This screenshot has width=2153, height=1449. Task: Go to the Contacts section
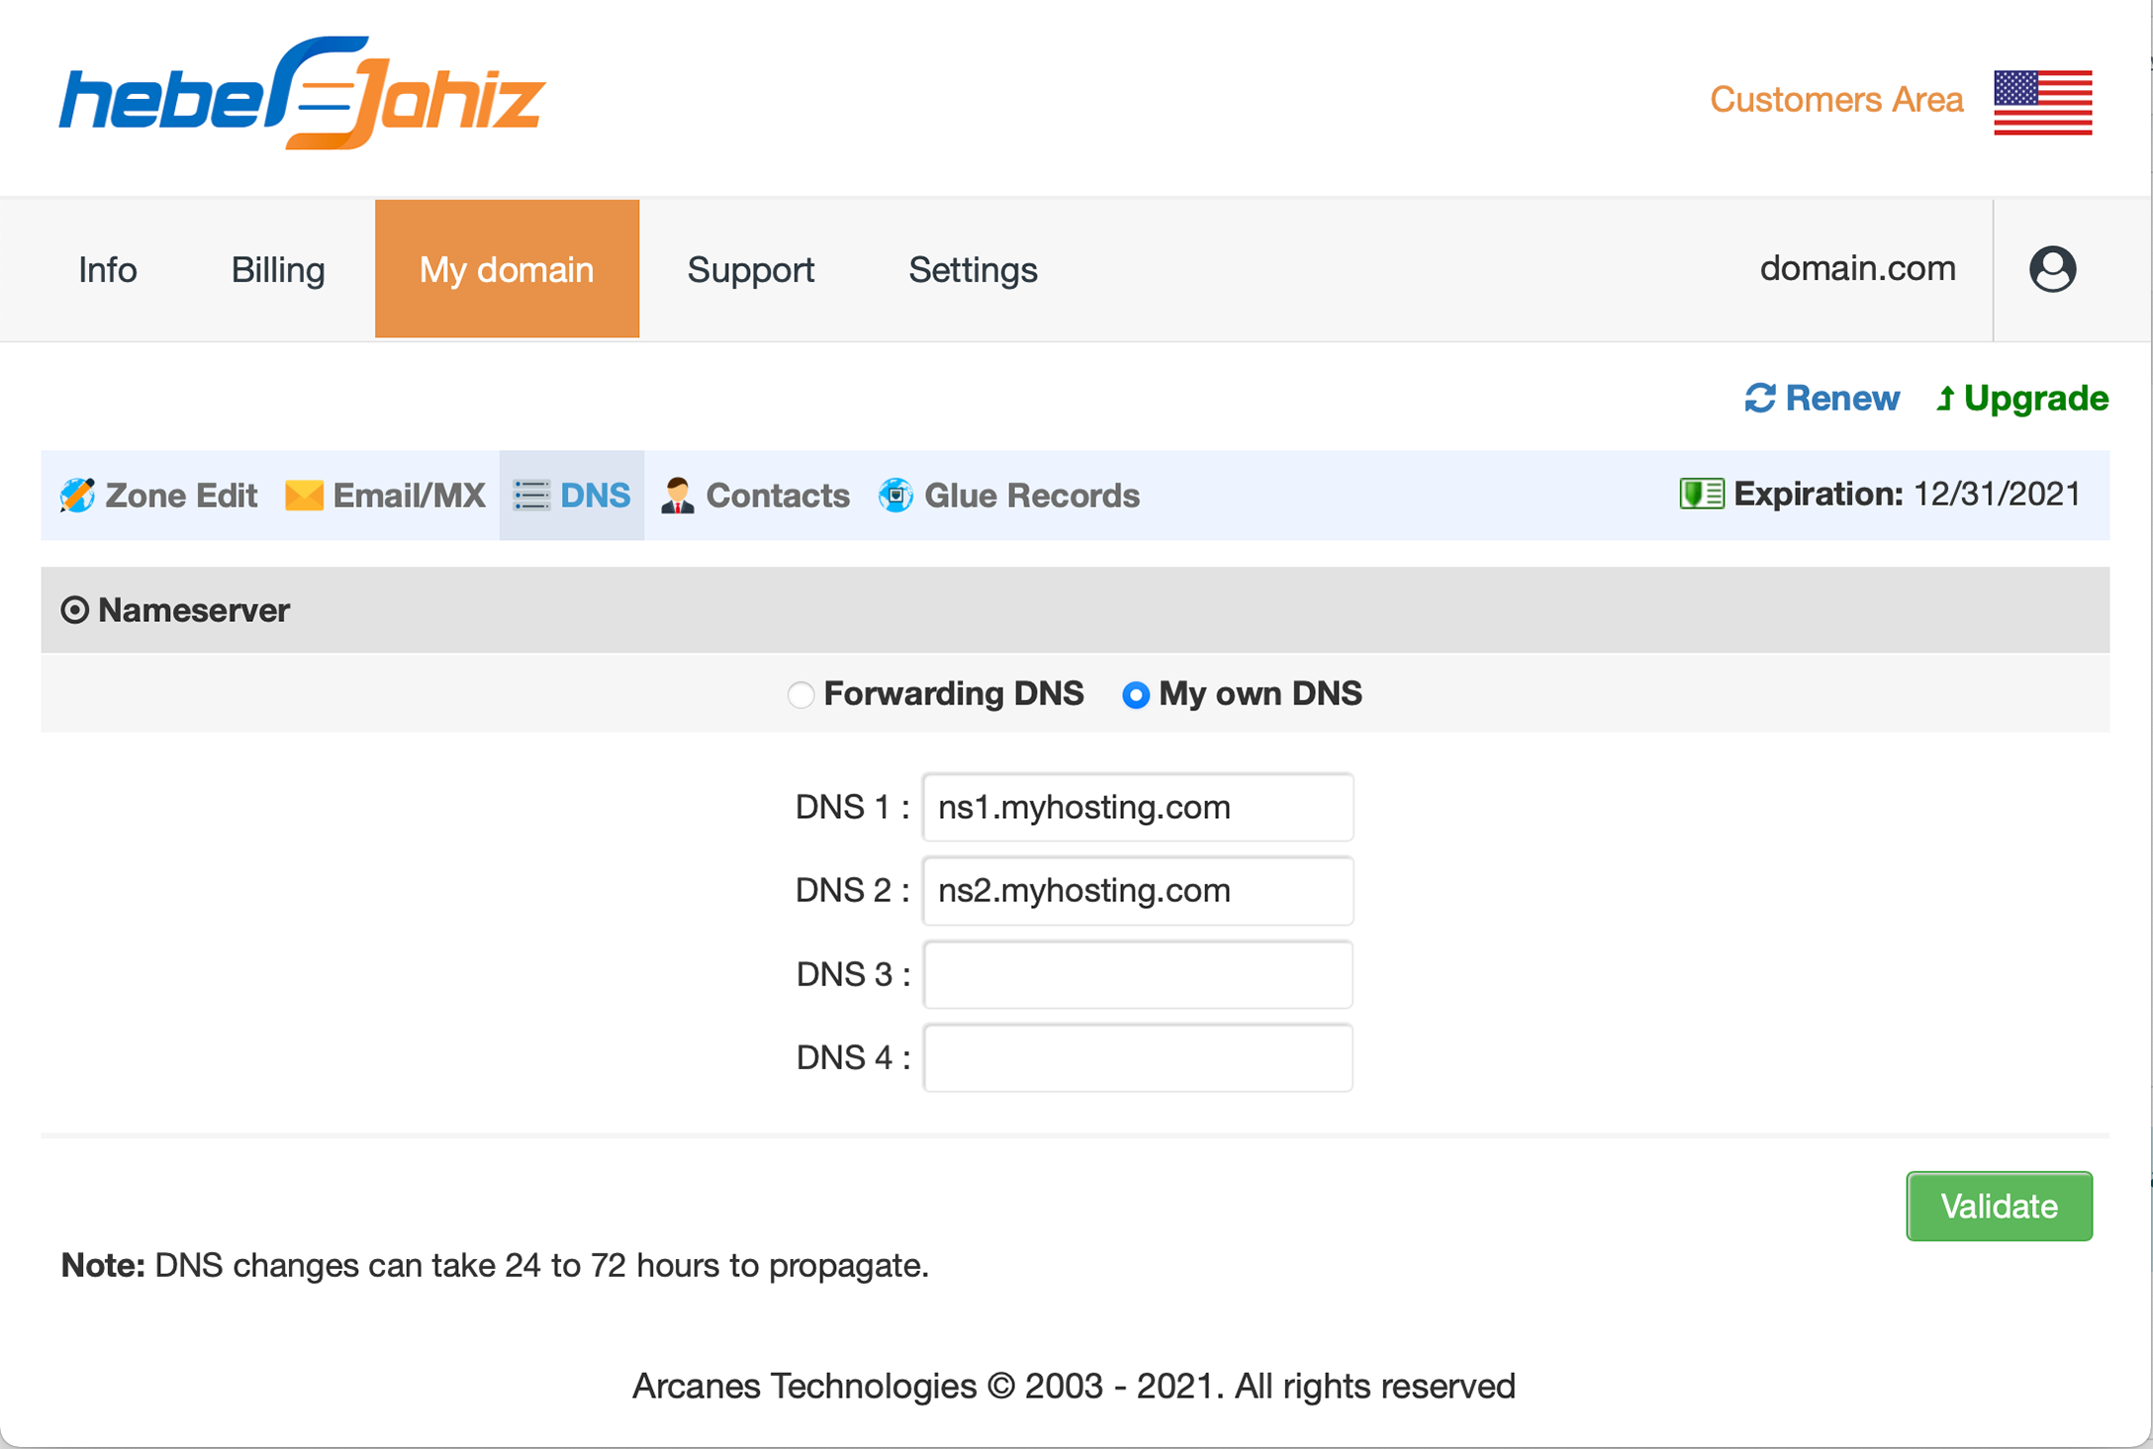[x=755, y=496]
